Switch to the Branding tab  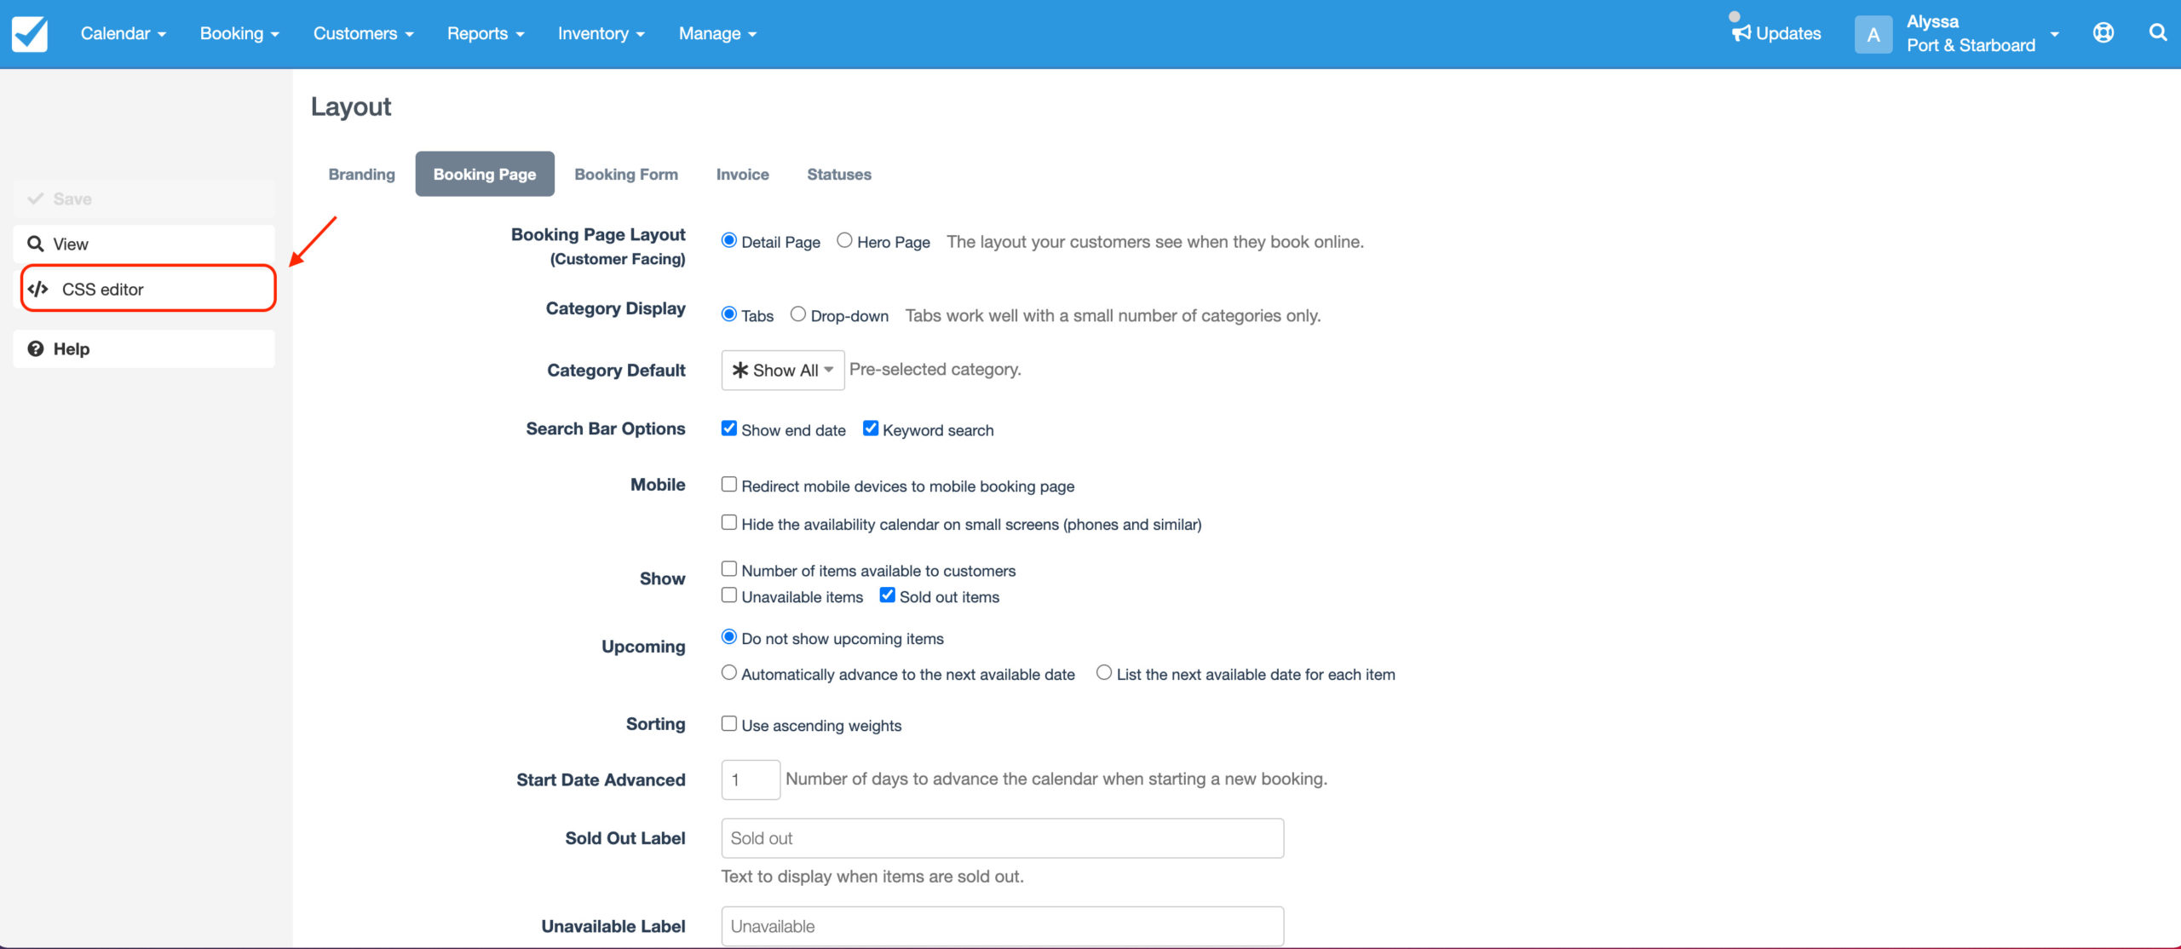click(x=361, y=174)
